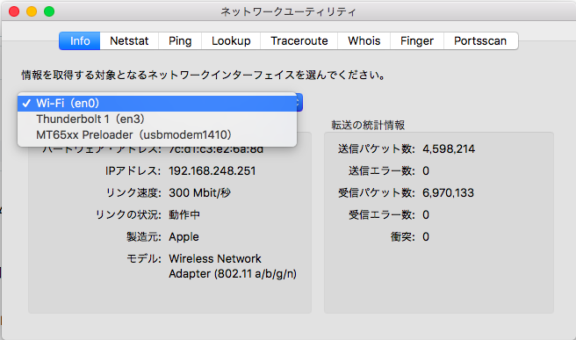Select Wi-Fi (en0) in the interface list
This screenshot has height=340, width=576.
(x=157, y=104)
